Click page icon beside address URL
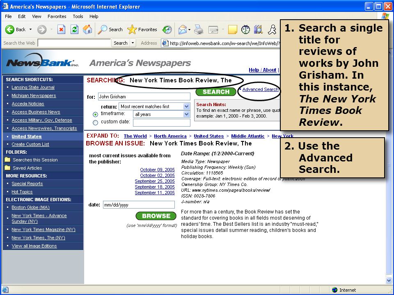The height and width of the screenshot is (295, 394). pyautogui.click(x=165, y=43)
